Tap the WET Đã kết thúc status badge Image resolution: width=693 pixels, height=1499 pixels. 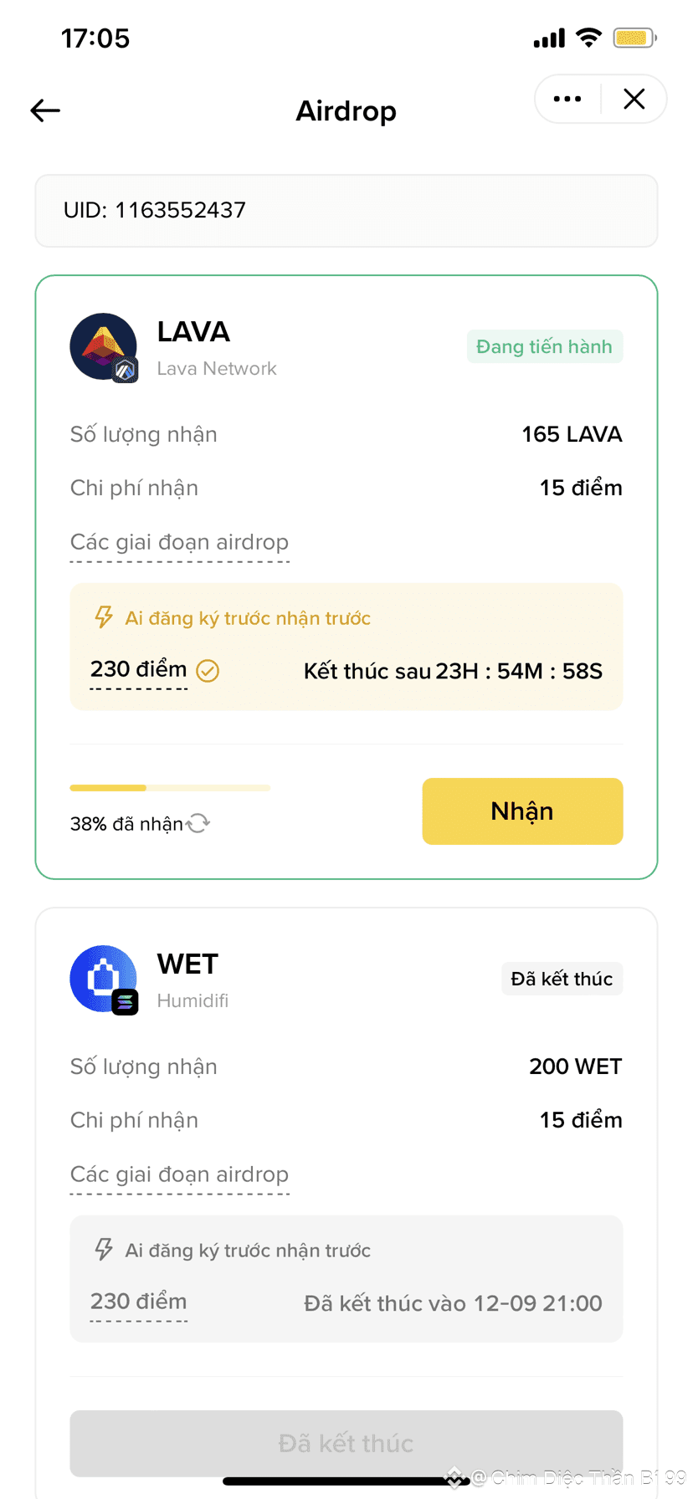(x=562, y=979)
